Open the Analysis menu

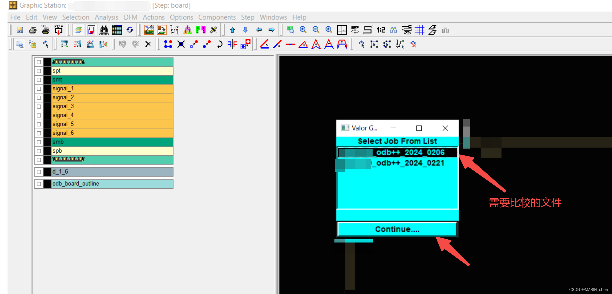(106, 17)
